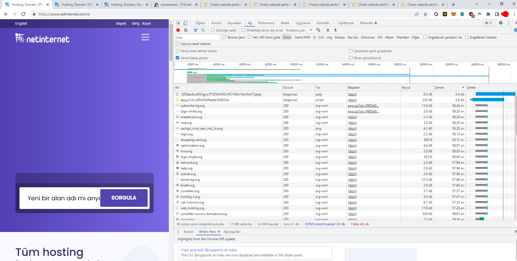
Task: Open the 'Kısıtlama yok' throttling dropdown
Action: [299, 30]
